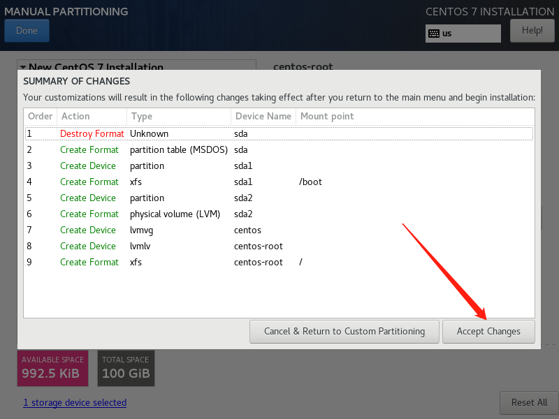Click the keyboard layout icon
Viewport: 559px width, 419px height.
coord(434,34)
